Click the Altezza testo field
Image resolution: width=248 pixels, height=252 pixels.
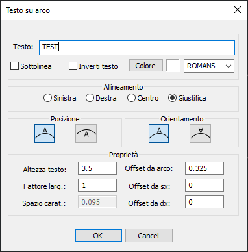pyautogui.click(x=97, y=168)
